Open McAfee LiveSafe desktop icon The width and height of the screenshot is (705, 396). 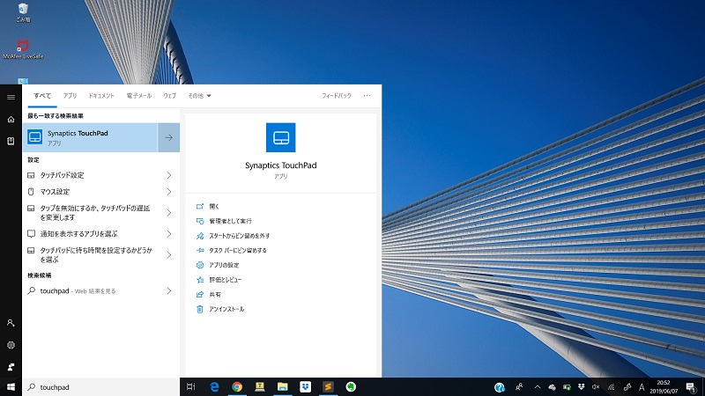(x=23, y=49)
